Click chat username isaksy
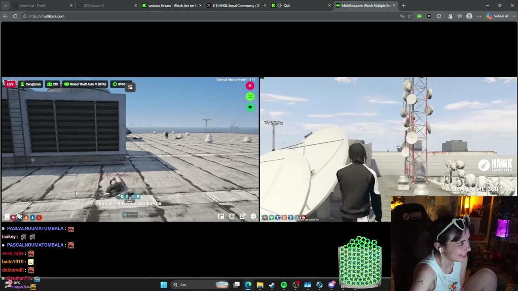Screen dimensions: 518x291 pyautogui.click(x=9, y=237)
